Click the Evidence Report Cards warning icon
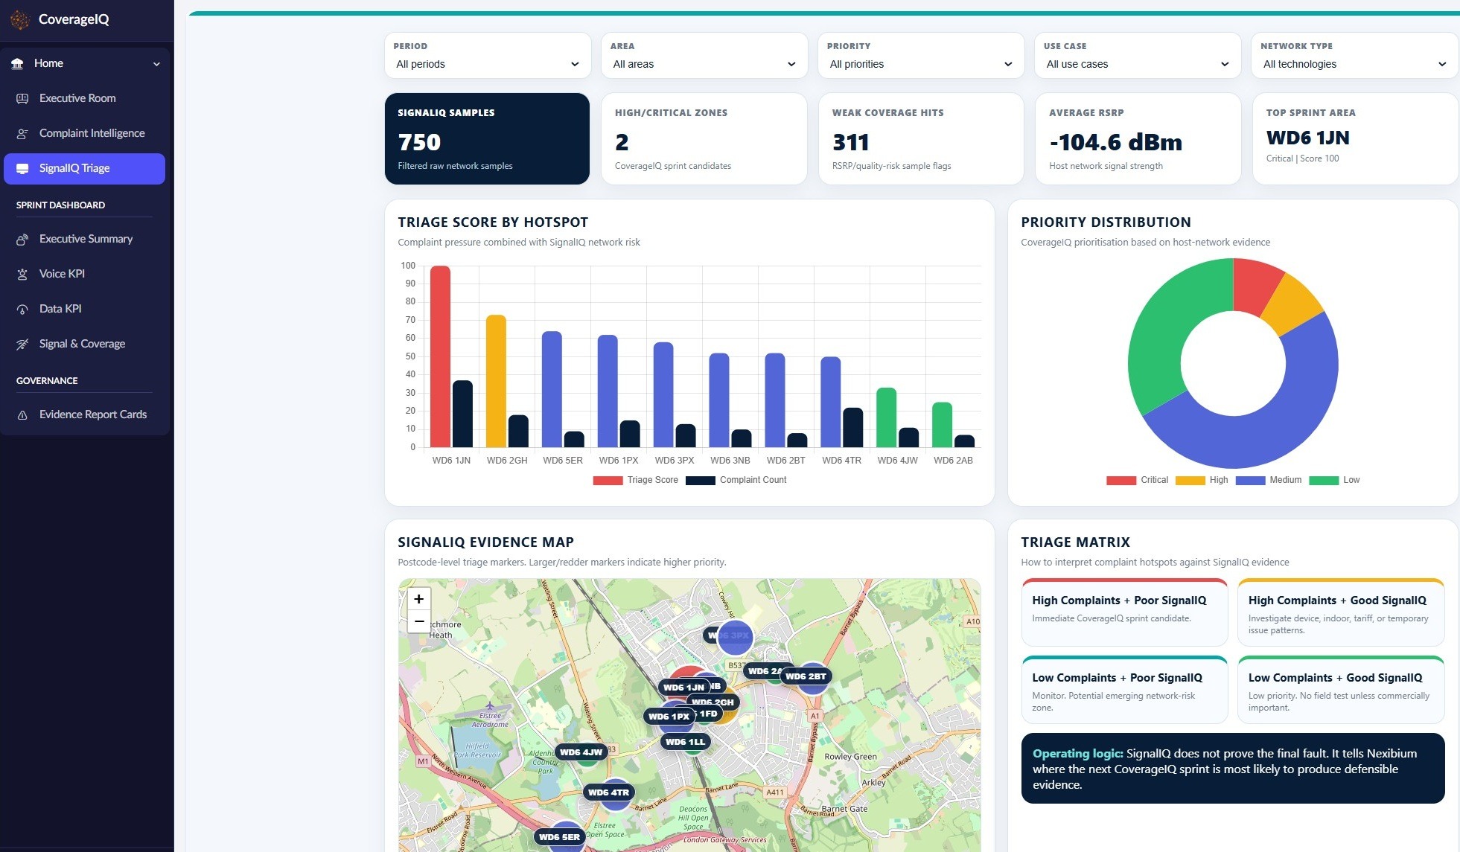1460x852 pixels. click(x=22, y=414)
